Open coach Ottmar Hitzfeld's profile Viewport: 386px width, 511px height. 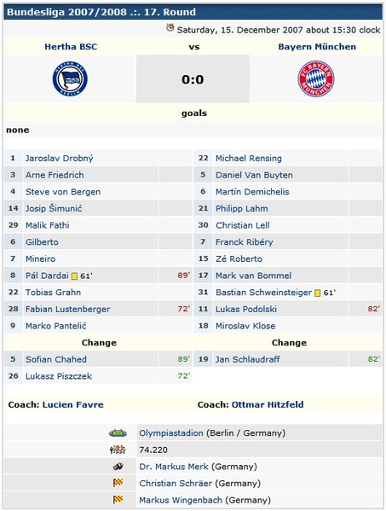click(x=268, y=404)
